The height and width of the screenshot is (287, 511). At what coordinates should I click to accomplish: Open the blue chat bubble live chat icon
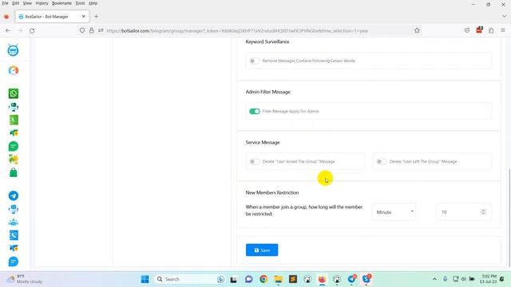click(14, 261)
